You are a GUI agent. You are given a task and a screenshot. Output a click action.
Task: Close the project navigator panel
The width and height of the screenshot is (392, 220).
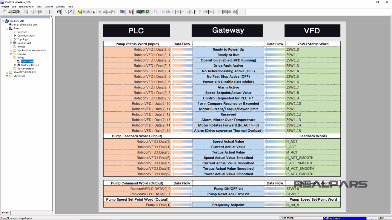[51, 17]
